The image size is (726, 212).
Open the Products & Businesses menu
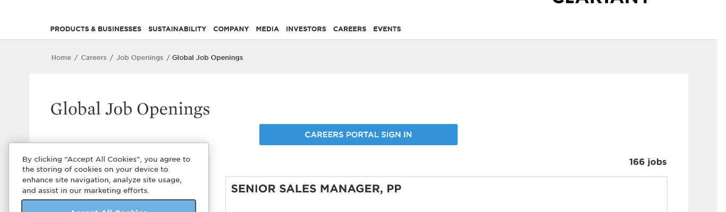click(x=96, y=29)
